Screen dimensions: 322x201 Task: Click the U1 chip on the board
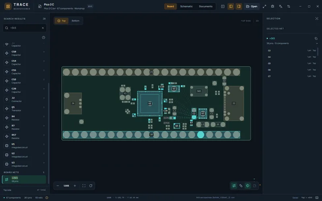point(150,103)
